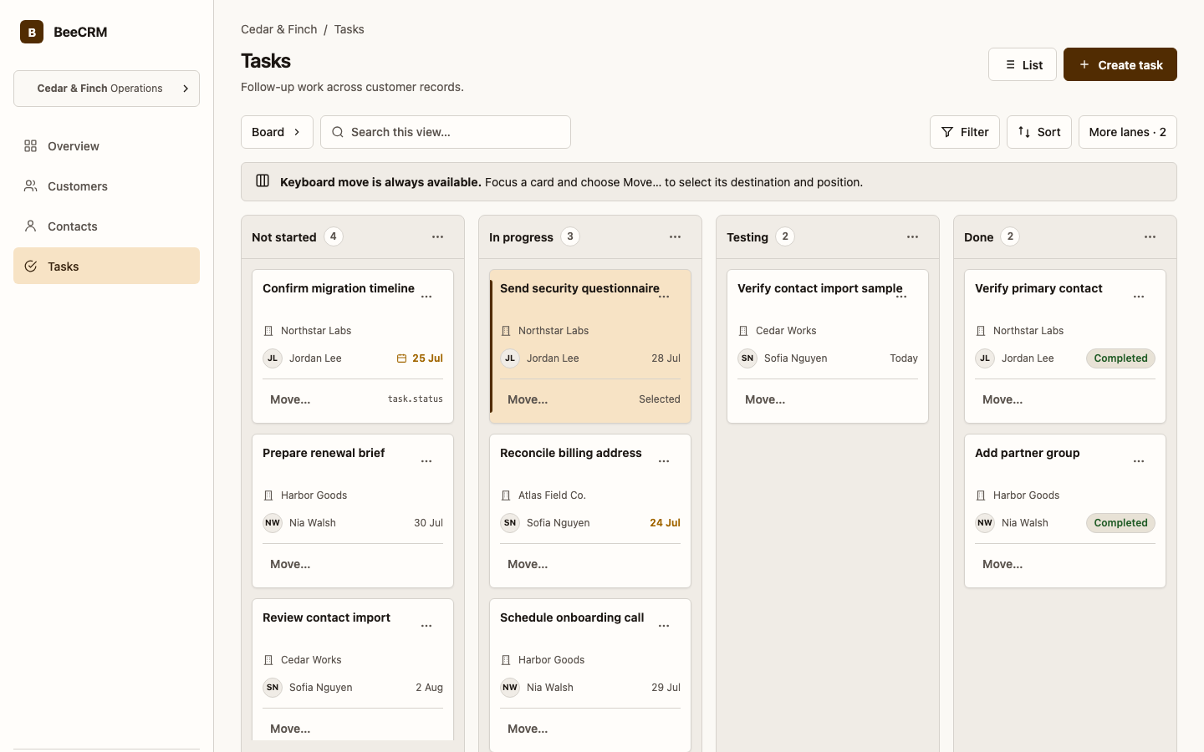This screenshot has width=1204, height=752.
Task: Open Send security questionnaire card menu
Action: [x=664, y=297]
